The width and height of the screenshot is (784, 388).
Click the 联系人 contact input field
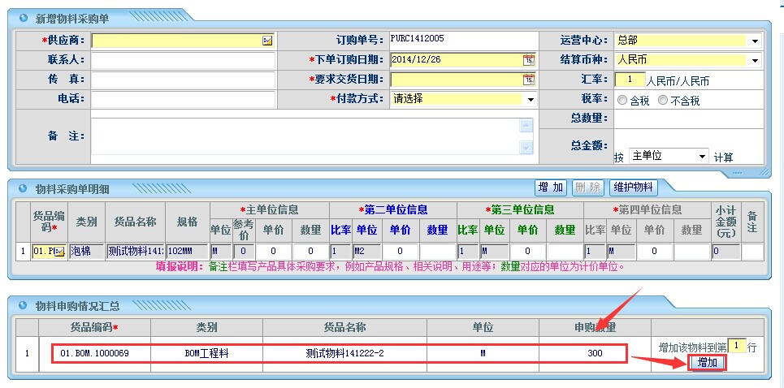coord(183,60)
